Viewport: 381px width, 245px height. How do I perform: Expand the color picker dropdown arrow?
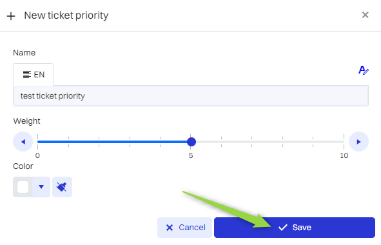41,187
